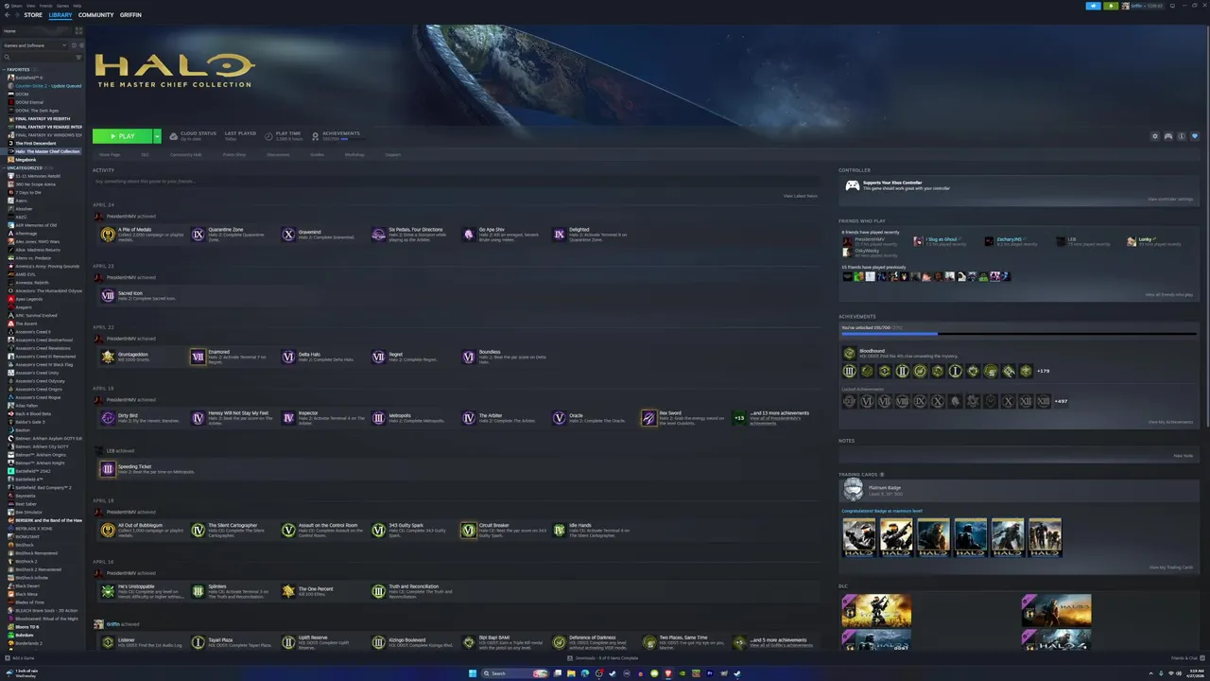The height and width of the screenshot is (681, 1210).
Task: Open the LIBRARY tab
Action: [x=60, y=15]
